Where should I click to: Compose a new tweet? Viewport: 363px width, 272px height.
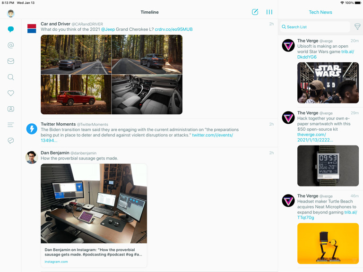(255, 12)
